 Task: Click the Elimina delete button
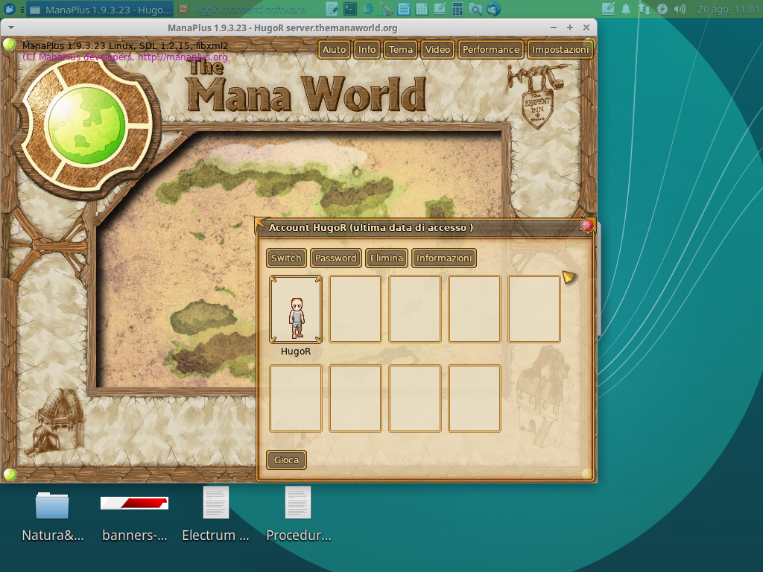387,258
